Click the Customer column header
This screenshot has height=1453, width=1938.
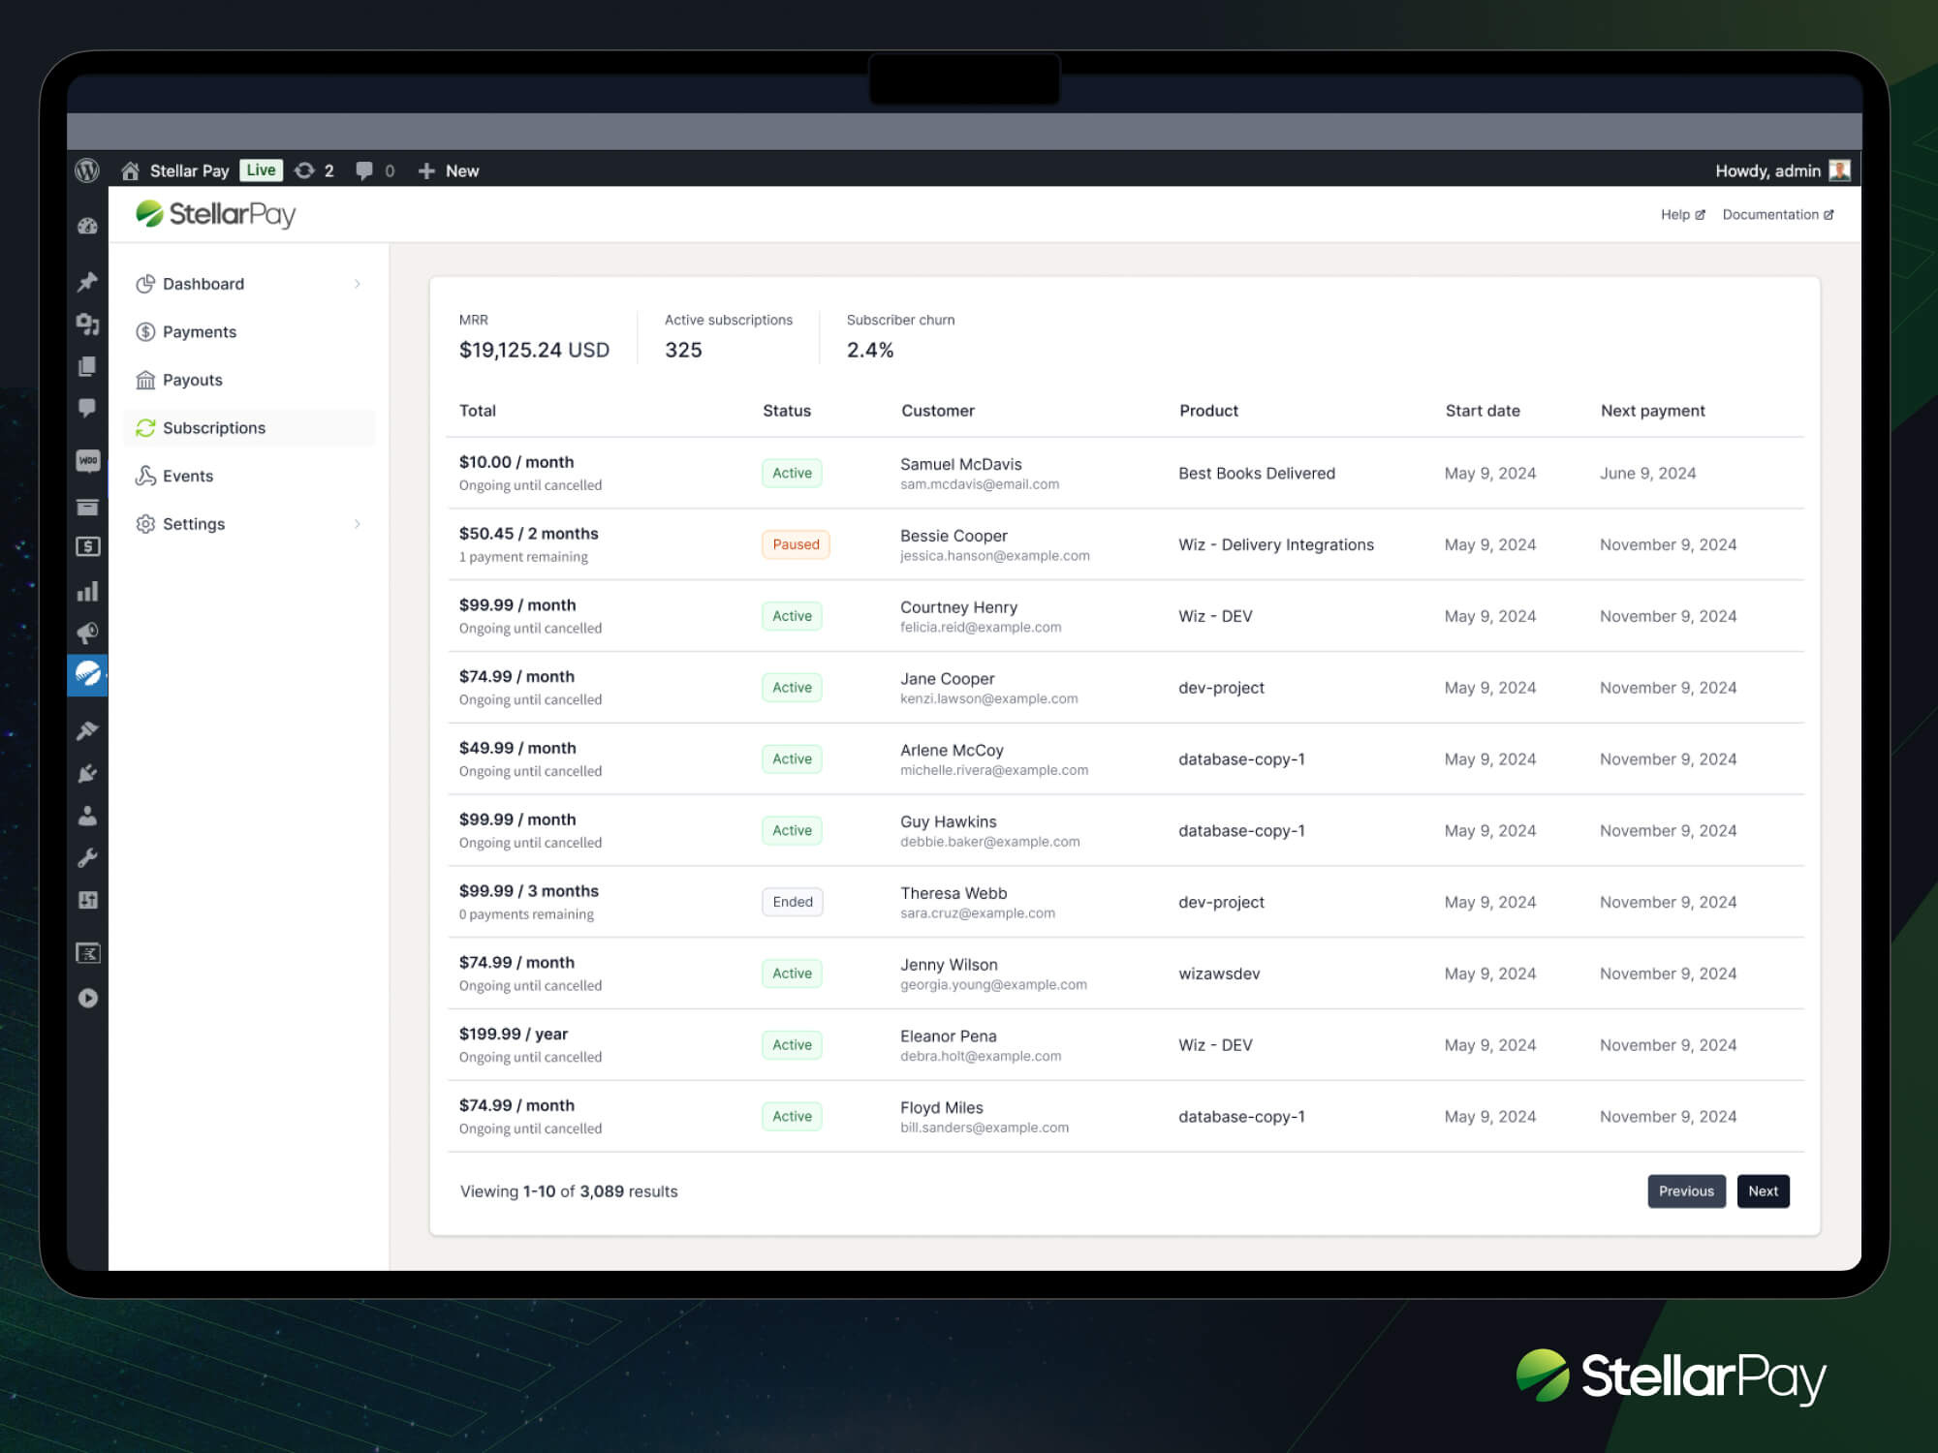pyautogui.click(x=938, y=411)
